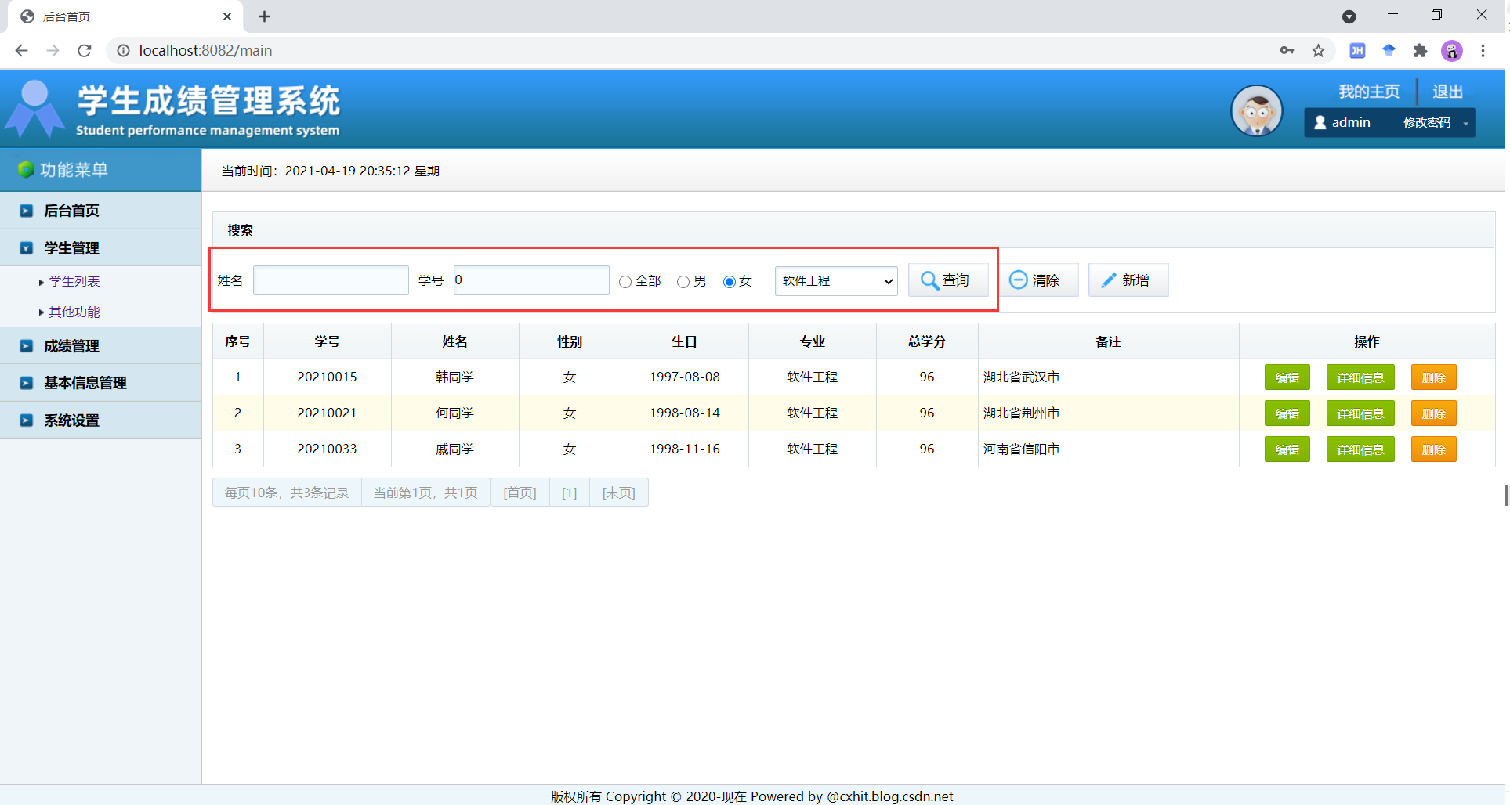Click the 查询 search button
Screen dimensions: 1510x805
[948, 280]
